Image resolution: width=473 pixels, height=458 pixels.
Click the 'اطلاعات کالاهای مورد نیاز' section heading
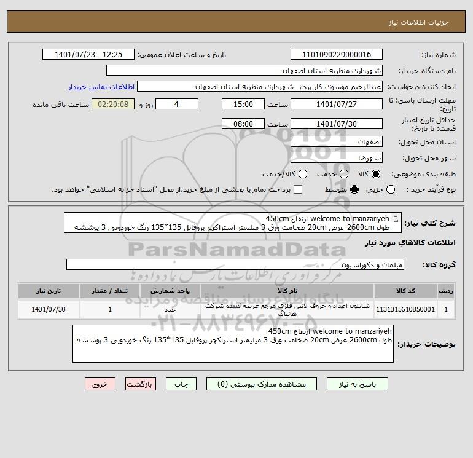pyautogui.click(x=410, y=243)
